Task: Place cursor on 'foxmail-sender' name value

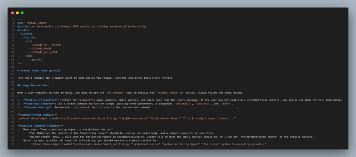Action: (x=37, y=23)
